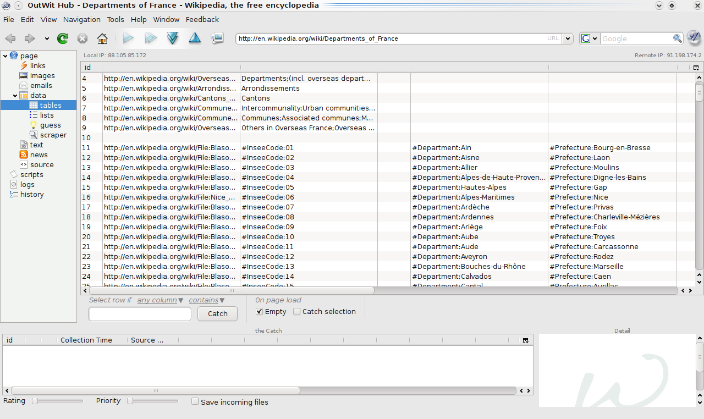The height and width of the screenshot is (419, 704).
Task: Open the Help menu
Action: pyautogui.click(x=139, y=19)
